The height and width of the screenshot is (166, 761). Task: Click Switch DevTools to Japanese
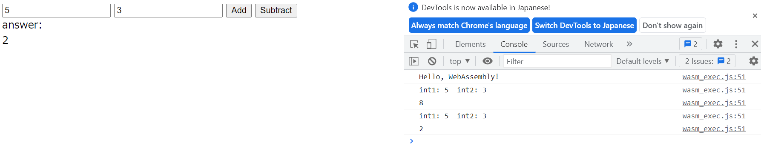coord(584,26)
